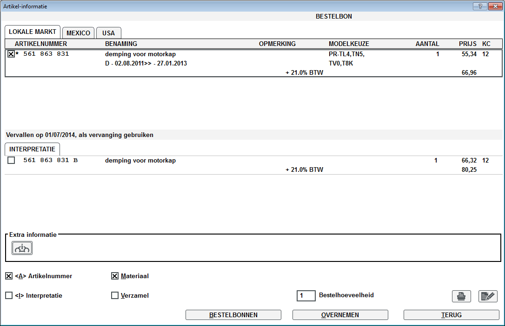Image resolution: width=505 pixels, height=326 pixels.
Task: Click the PRIJS column header
Action: 467,44
